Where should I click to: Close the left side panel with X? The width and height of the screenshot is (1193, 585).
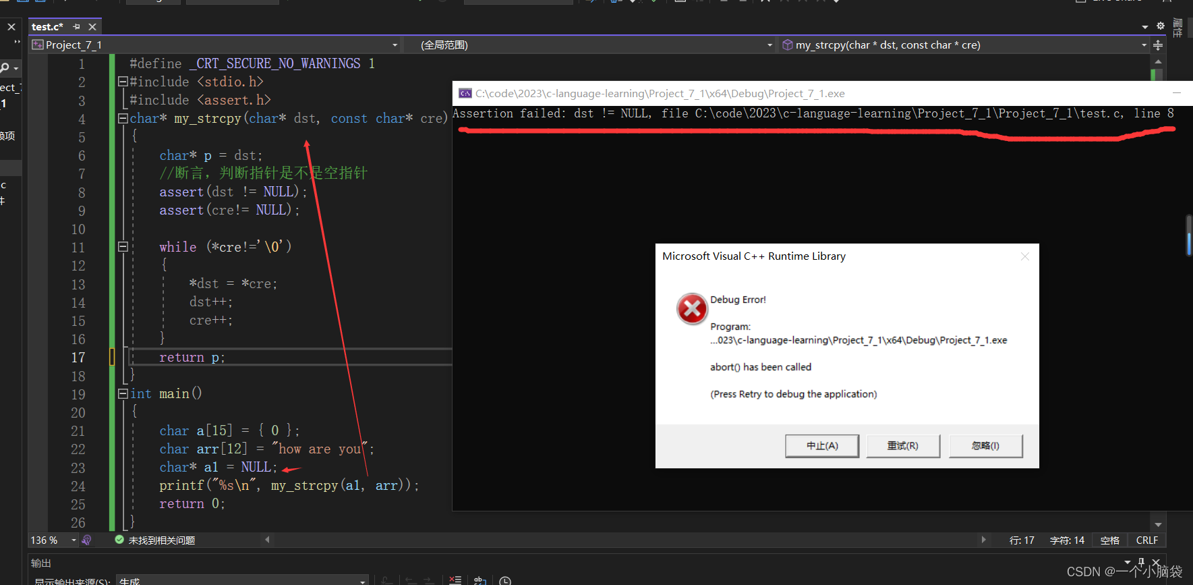coord(11,27)
